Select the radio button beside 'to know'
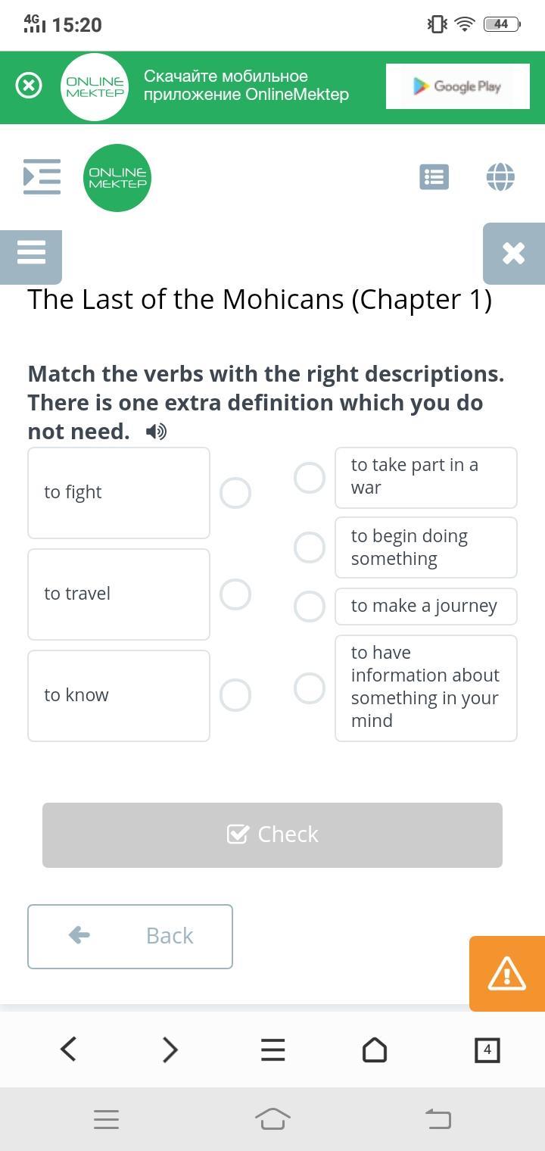The width and height of the screenshot is (545, 1151). click(235, 695)
